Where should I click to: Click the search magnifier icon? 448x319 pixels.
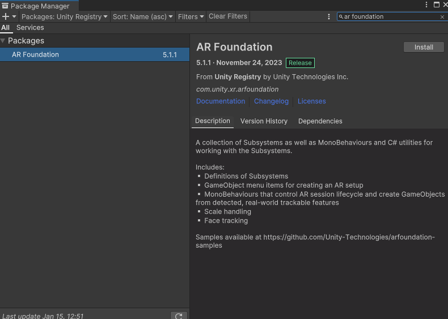(x=341, y=16)
